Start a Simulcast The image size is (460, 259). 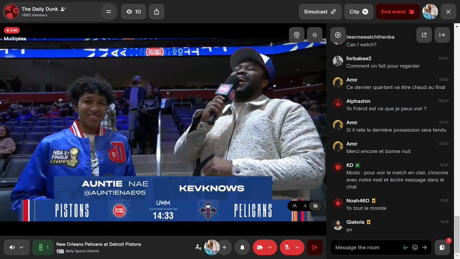tap(320, 12)
